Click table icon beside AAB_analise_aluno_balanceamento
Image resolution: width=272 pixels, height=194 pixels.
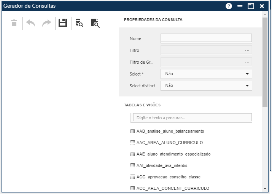133,131
